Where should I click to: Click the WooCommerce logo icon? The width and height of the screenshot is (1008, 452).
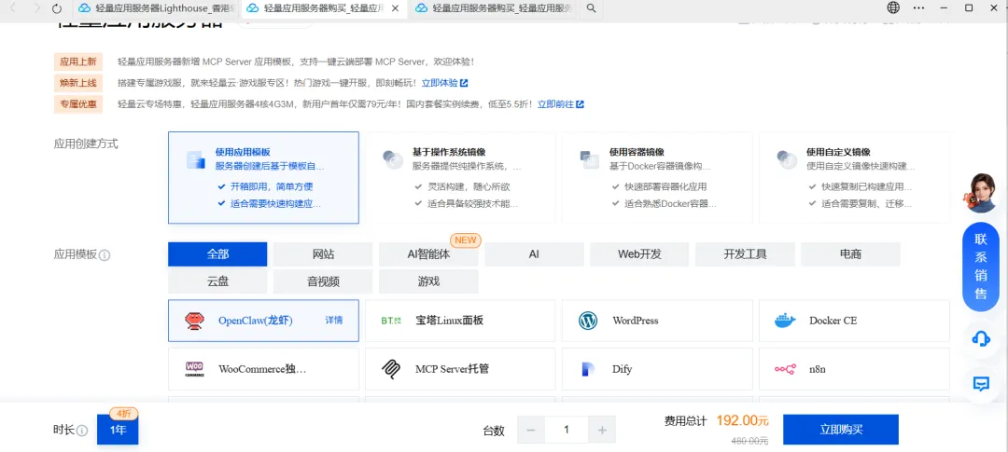tap(194, 368)
